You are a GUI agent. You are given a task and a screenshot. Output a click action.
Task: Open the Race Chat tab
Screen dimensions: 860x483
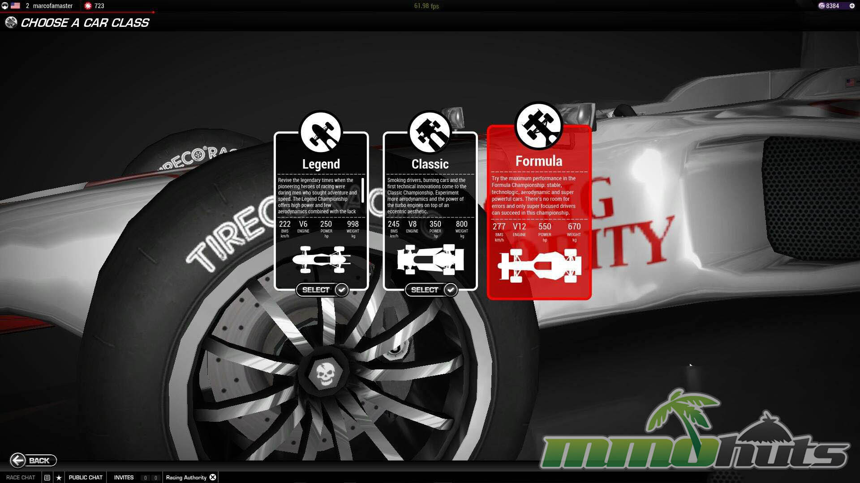click(21, 478)
